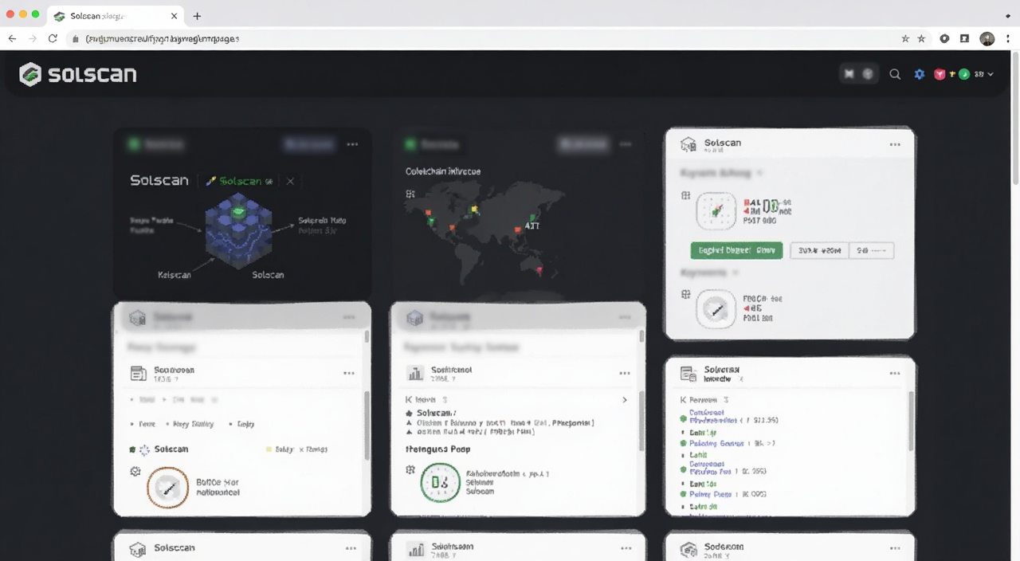Viewport: 1020px width, 561px height.
Task: Click the green status icon on the cube diagram card
Action: click(x=134, y=144)
